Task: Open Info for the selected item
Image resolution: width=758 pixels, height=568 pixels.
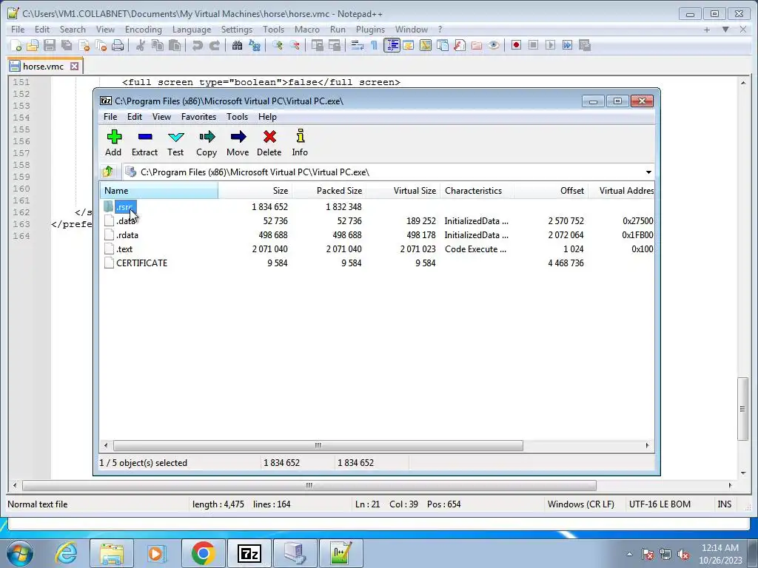Action: 300,143
